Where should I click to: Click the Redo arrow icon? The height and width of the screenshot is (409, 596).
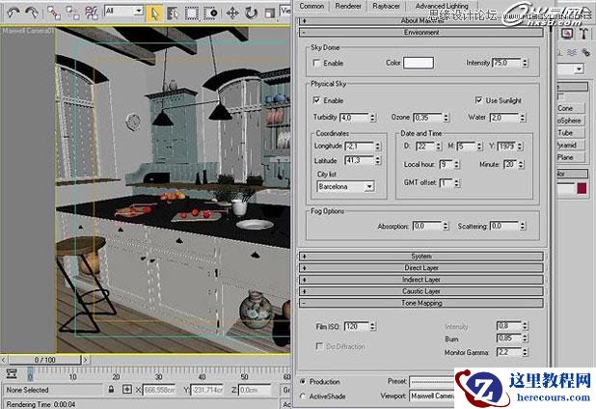(x=32, y=13)
